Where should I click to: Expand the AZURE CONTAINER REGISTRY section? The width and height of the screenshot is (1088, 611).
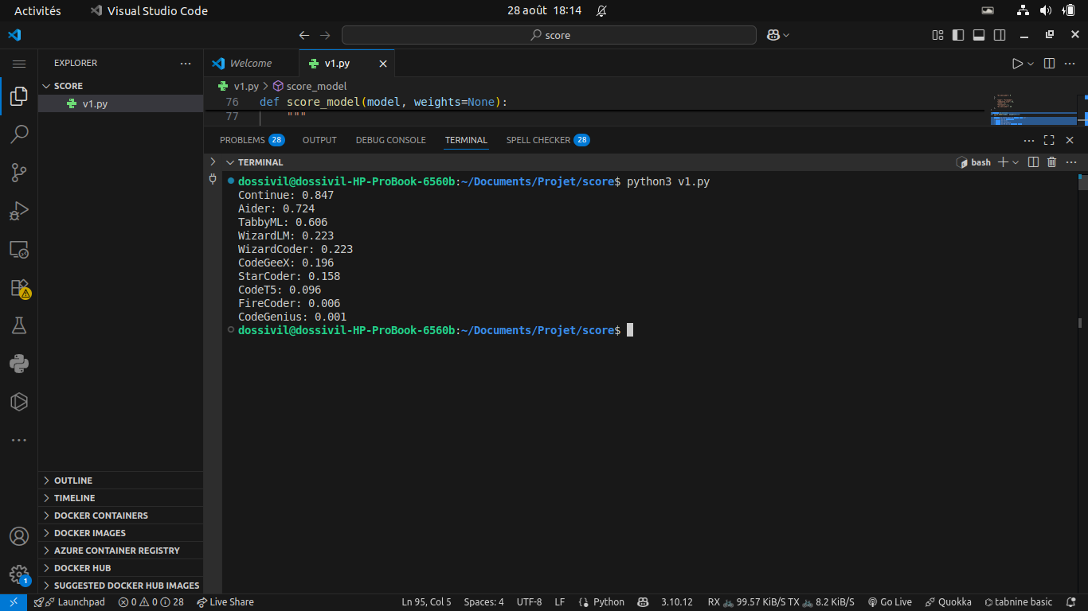tap(120, 551)
